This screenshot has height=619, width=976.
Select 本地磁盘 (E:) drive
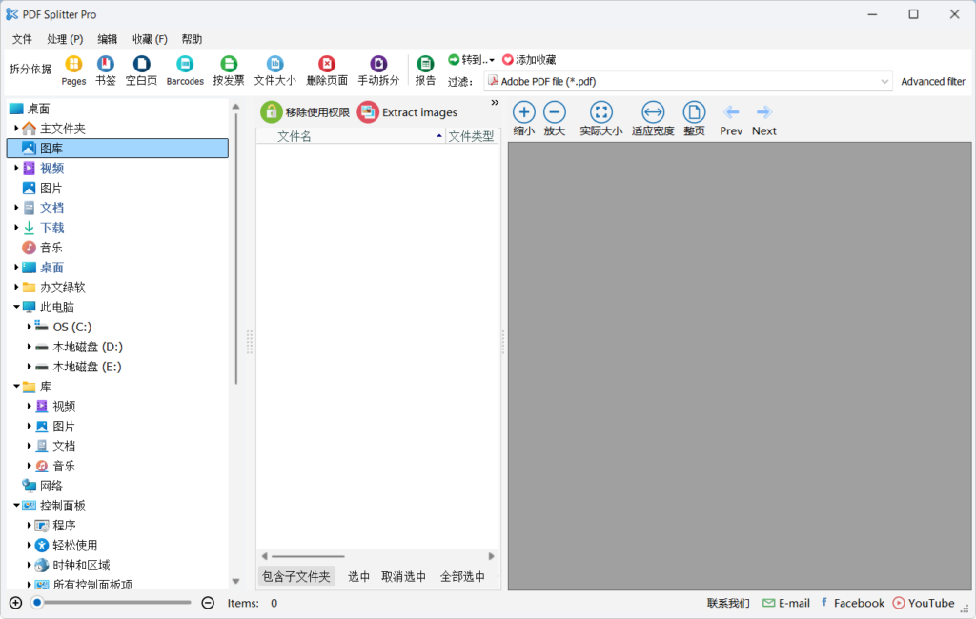click(87, 367)
